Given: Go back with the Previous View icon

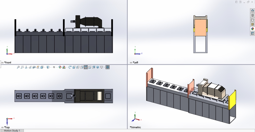Looking at the screenshot, I should pos(30,67).
